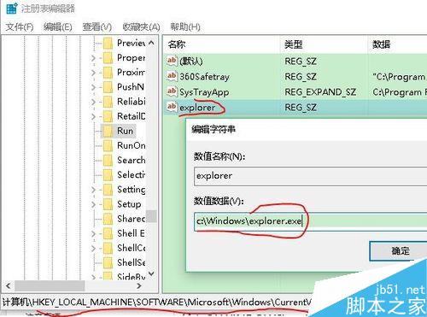Image resolution: width=427 pixels, height=317 pixels.
Task: Click the Reliabi folder icon
Action: click(108, 102)
